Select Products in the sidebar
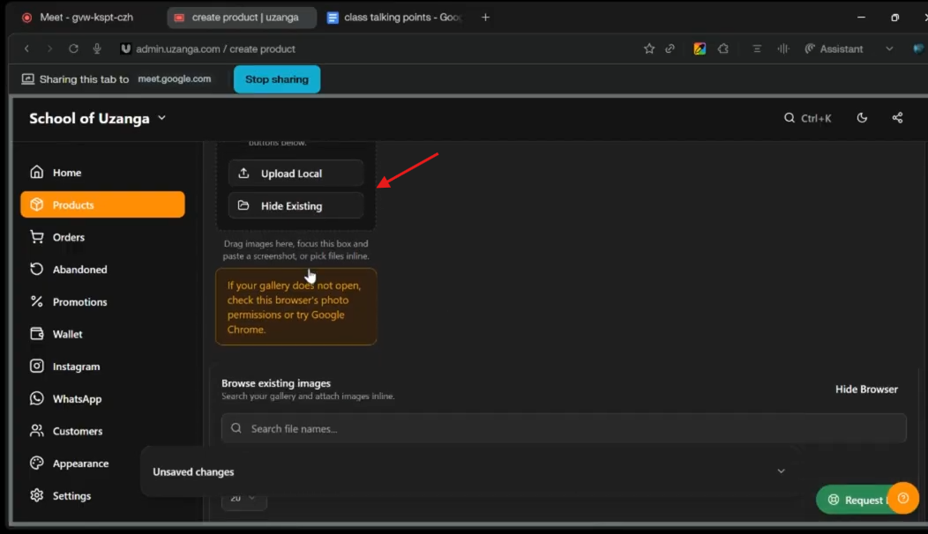 click(102, 204)
